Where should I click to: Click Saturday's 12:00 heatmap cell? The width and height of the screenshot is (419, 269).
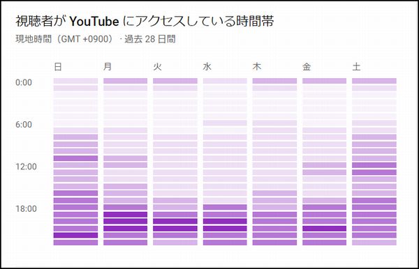click(x=374, y=165)
